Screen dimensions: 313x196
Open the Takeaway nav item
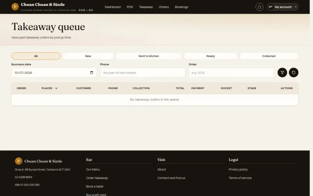pos(146,7)
